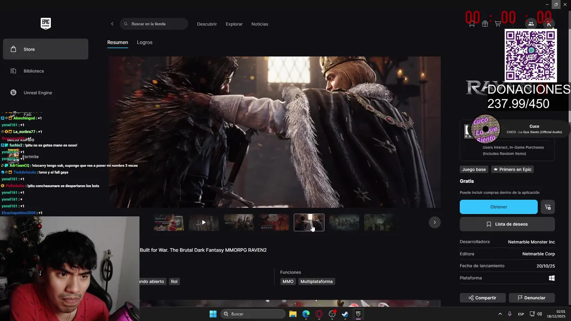The height and width of the screenshot is (321, 571).
Task: Open the Multiplataforma feature tag
Action: click(317, 281)
